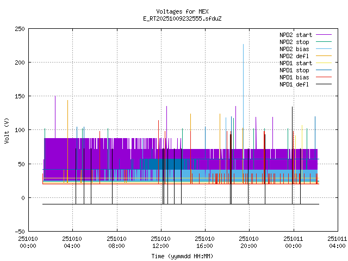The width and height of the screenshot is (348, 261).
Task: Click the NPD1 bias legend label
Action: point(295,77)
